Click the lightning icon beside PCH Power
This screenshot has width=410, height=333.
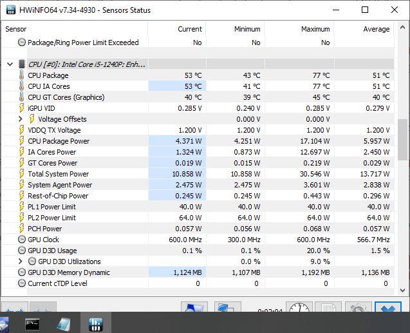pos(22,229)
